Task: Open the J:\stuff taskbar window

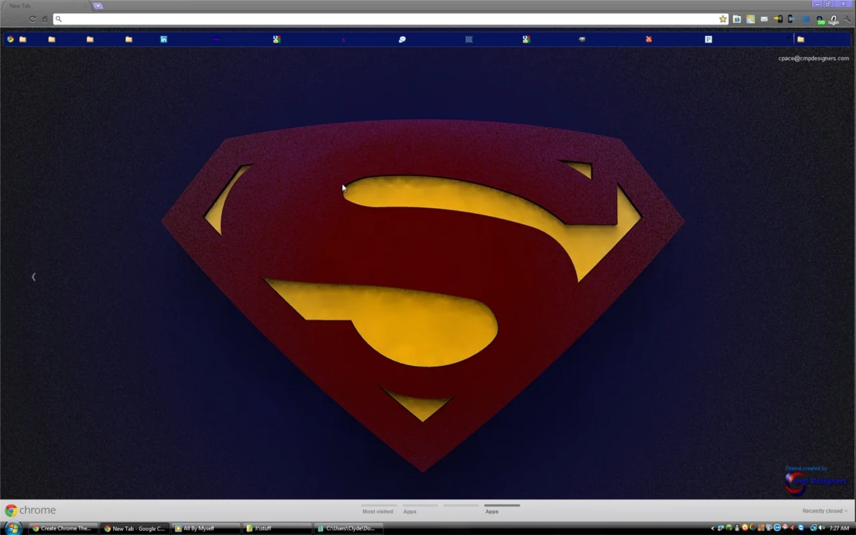Action: (x=278, y=528)
